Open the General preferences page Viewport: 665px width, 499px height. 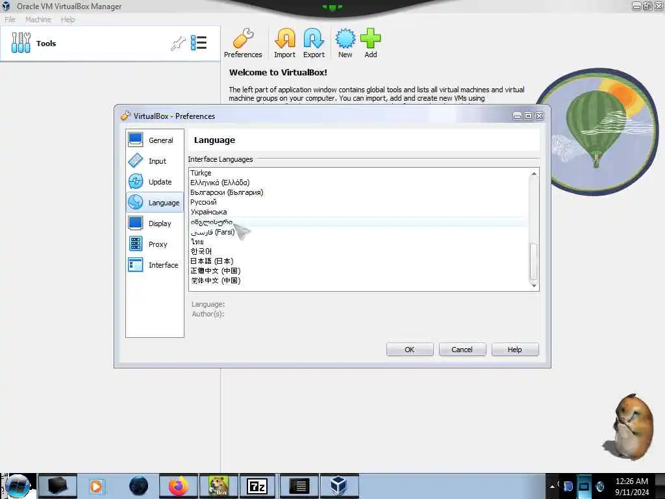(x=155, y=140)
